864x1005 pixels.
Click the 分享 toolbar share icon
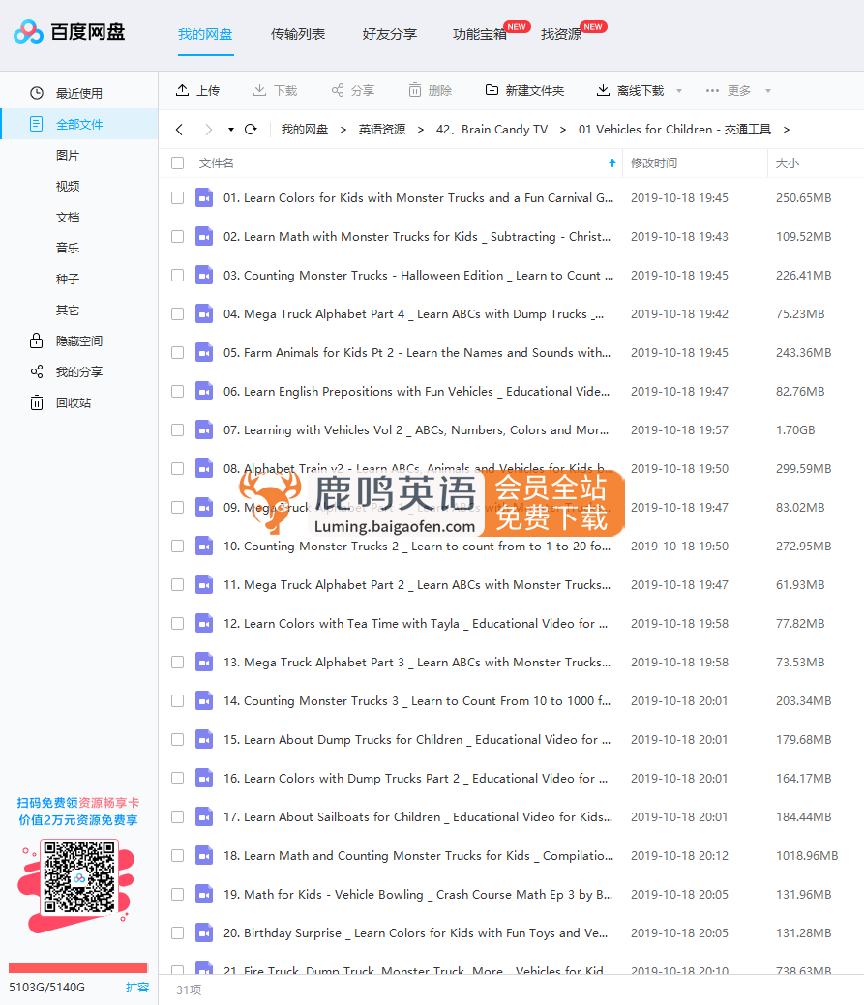pyautogui.click(x=337, y=90)
